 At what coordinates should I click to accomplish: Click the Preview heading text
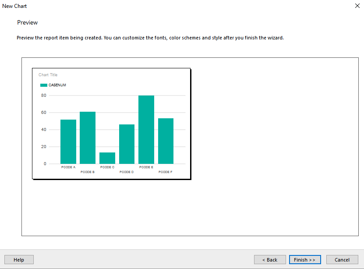[x=28, y=22]
